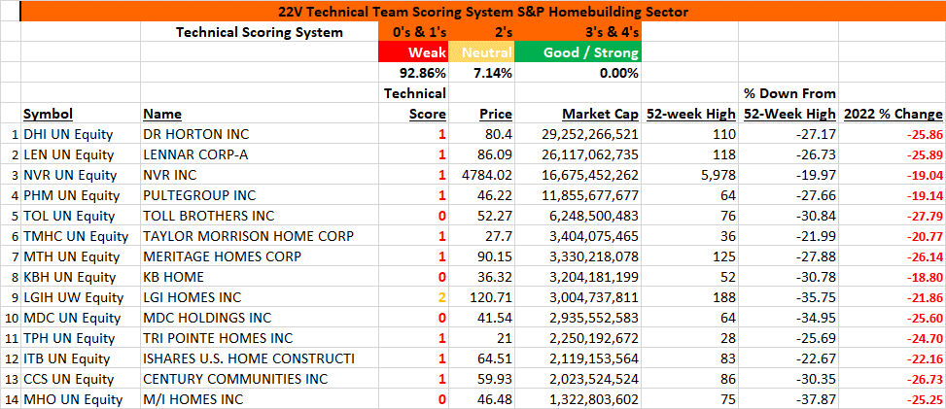Select the 92.86% weak percentage cell
Image resolution: width=946 pixels, height=409 pixels.
click(412, 73)
